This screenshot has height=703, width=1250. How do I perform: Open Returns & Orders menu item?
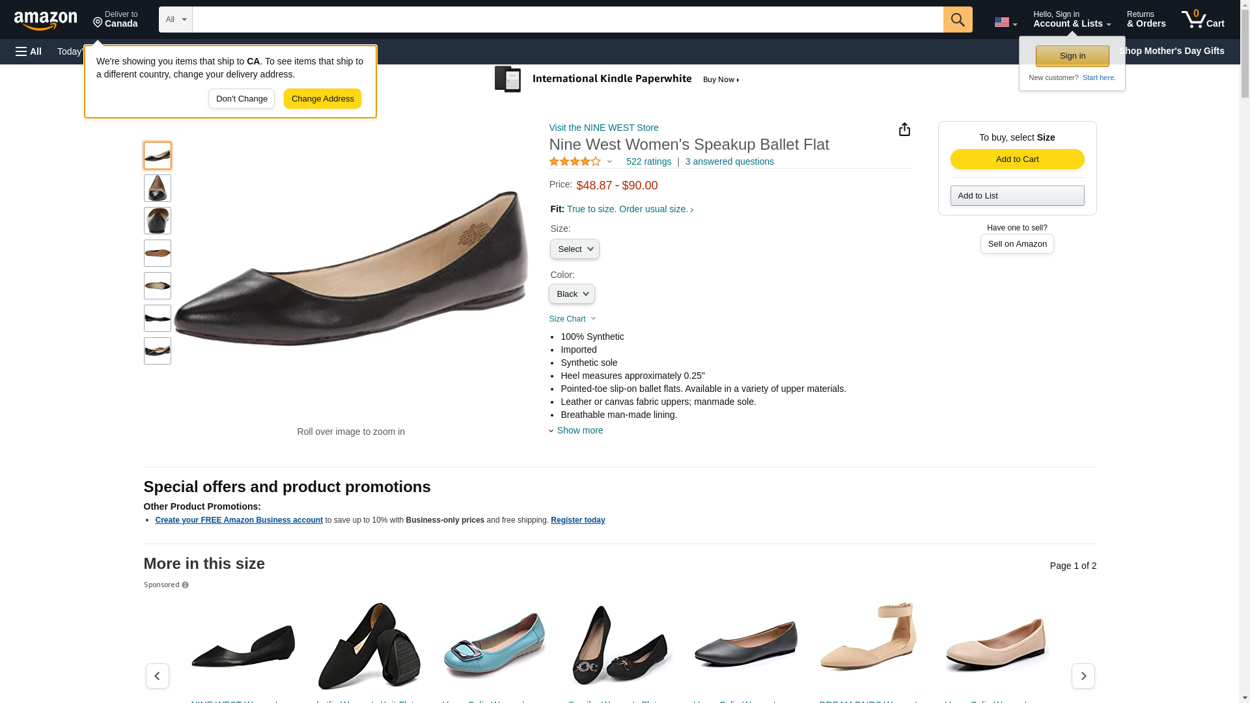coord(1146,20)
